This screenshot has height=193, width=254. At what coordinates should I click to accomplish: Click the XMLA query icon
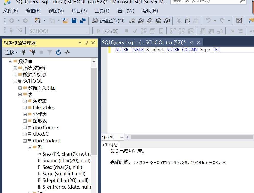coord(158,21)
